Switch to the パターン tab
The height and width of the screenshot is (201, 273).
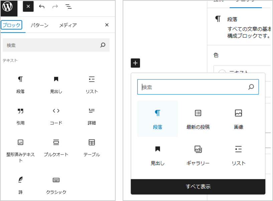click(39, 25)
